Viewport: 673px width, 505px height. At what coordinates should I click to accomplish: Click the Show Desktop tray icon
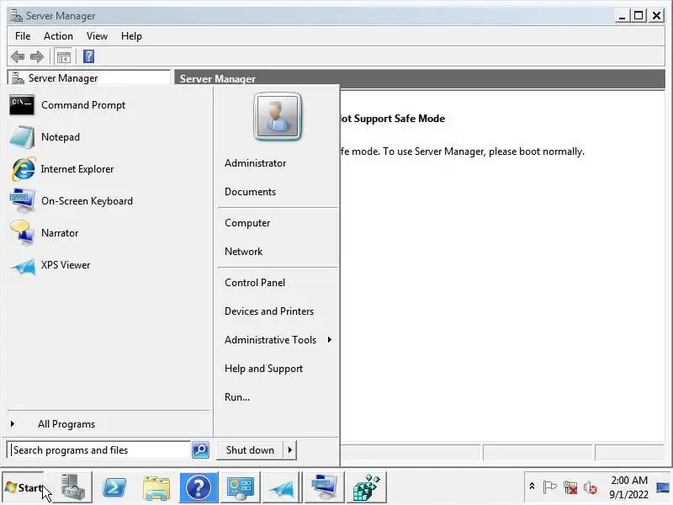click(x=664, y=487)
